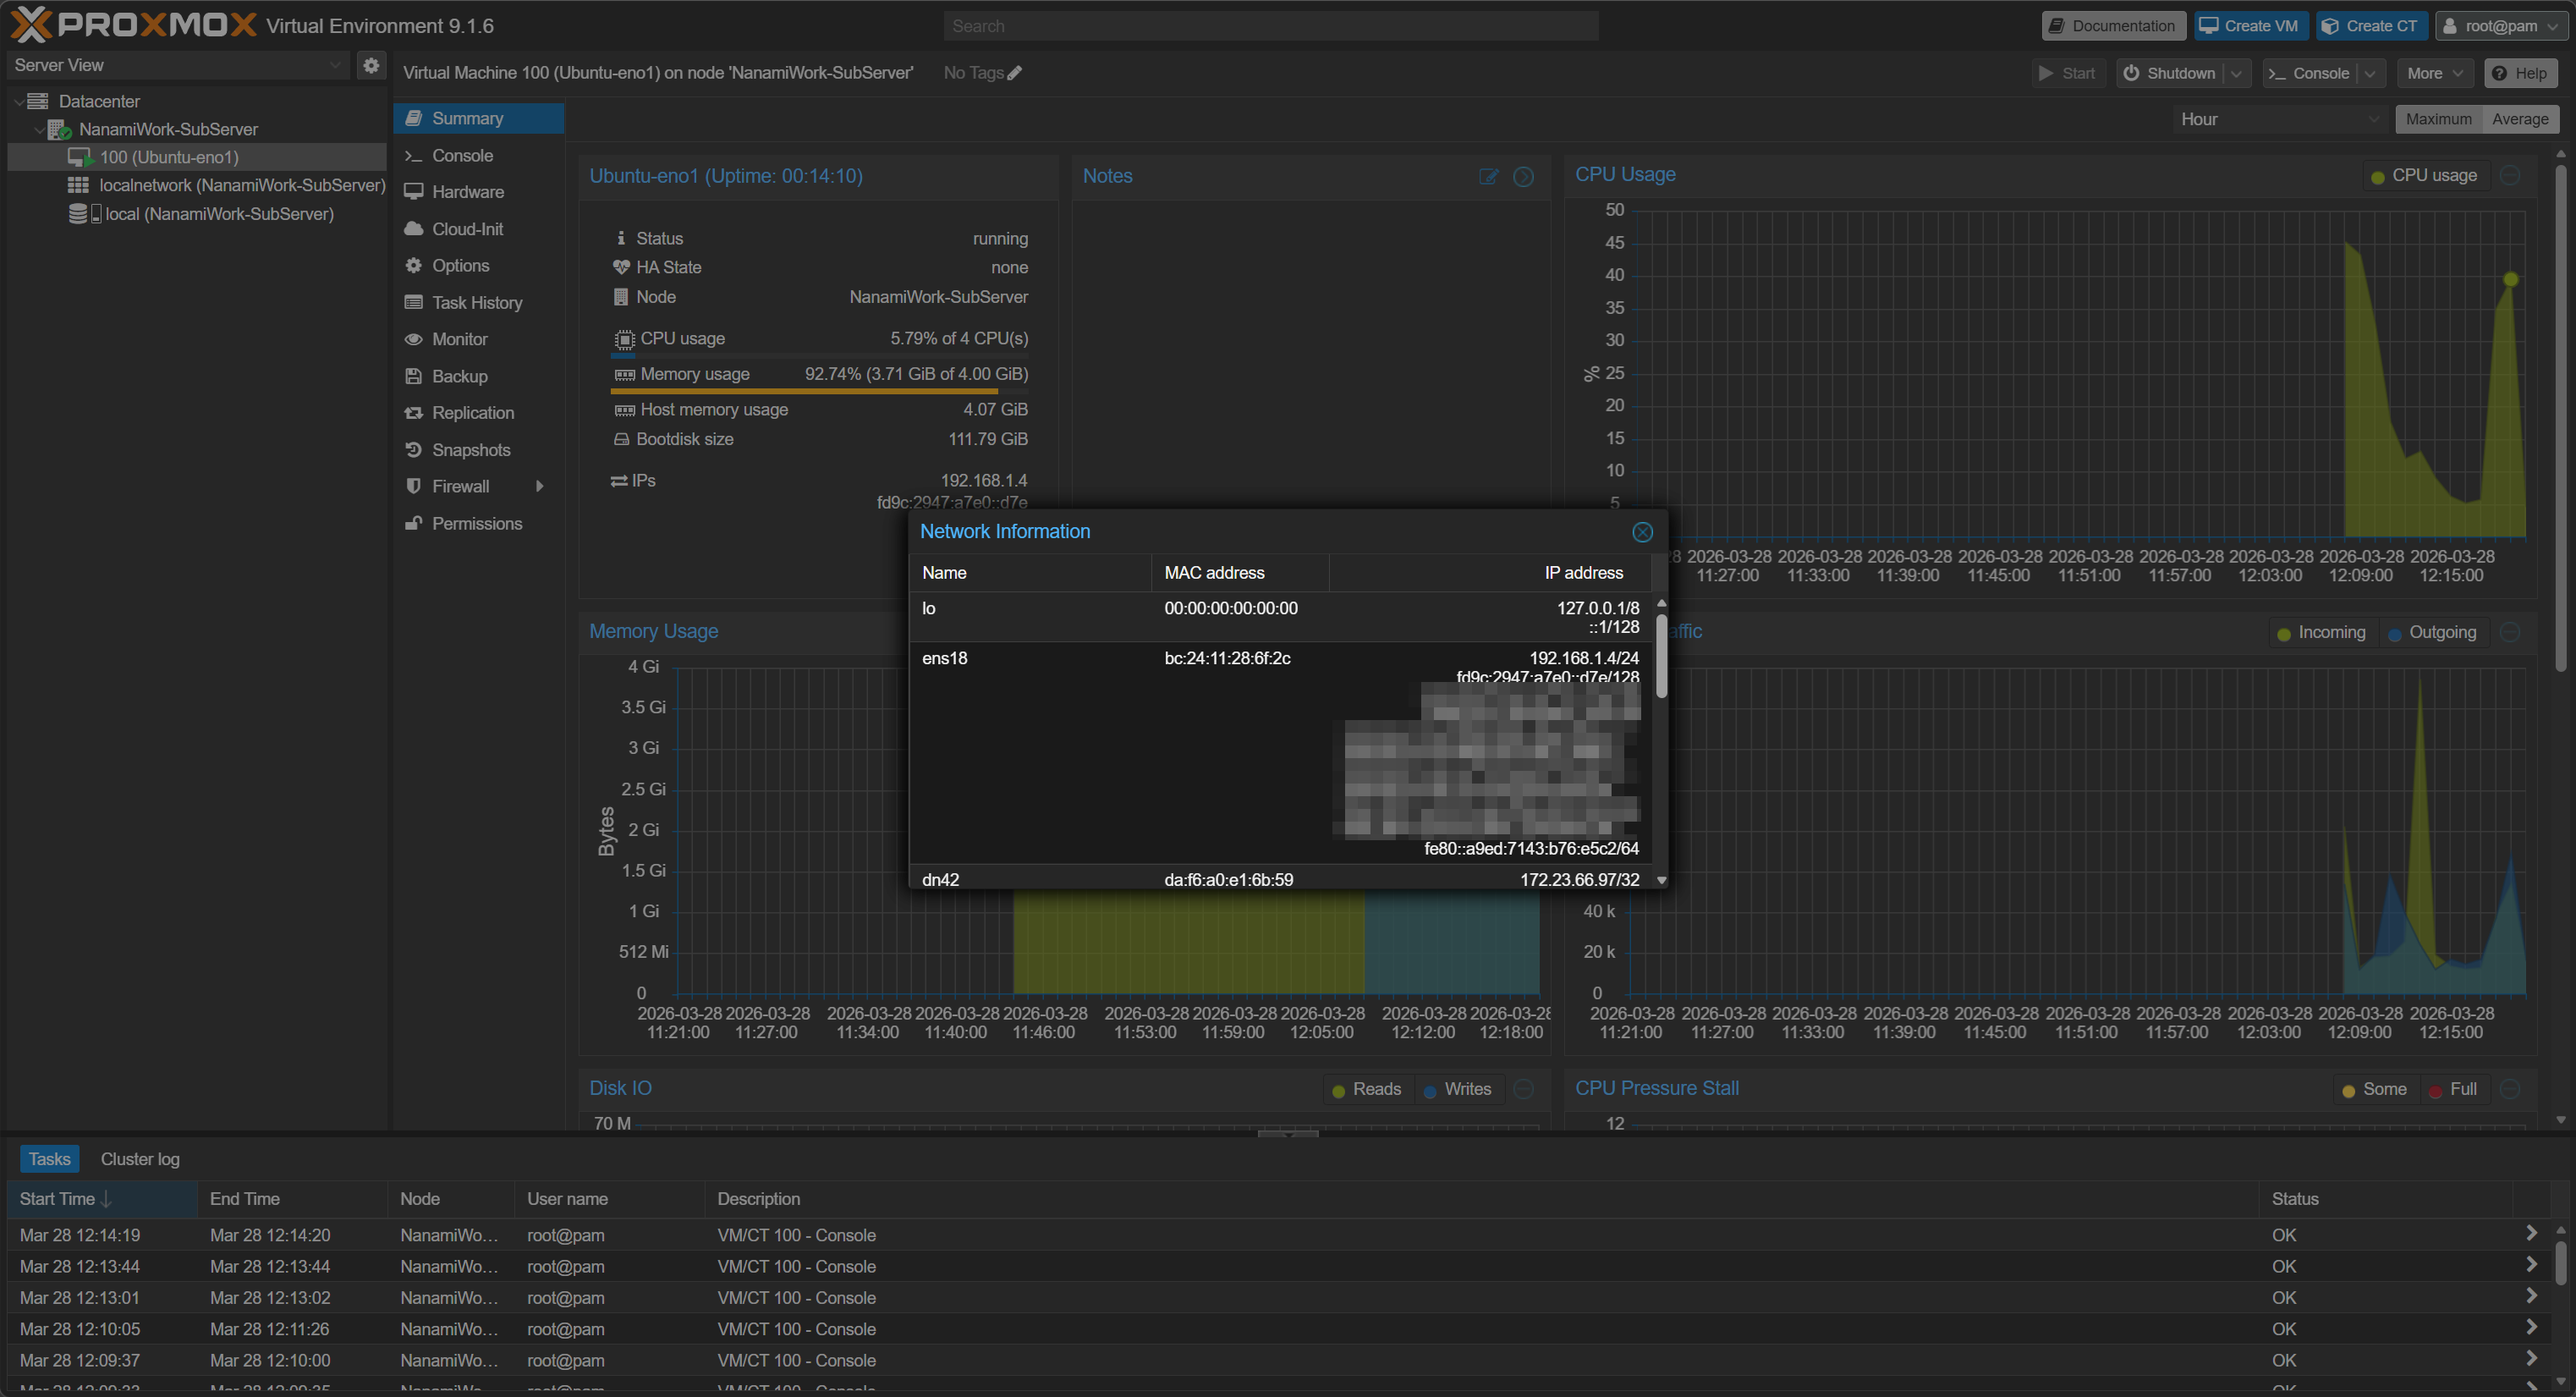Open the Help button

[x=2520, y=73]
